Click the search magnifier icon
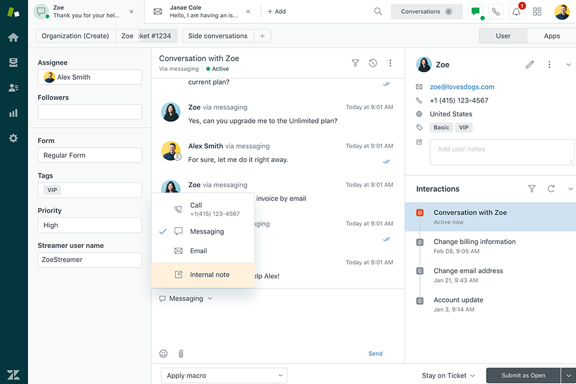 pos(377,11)
